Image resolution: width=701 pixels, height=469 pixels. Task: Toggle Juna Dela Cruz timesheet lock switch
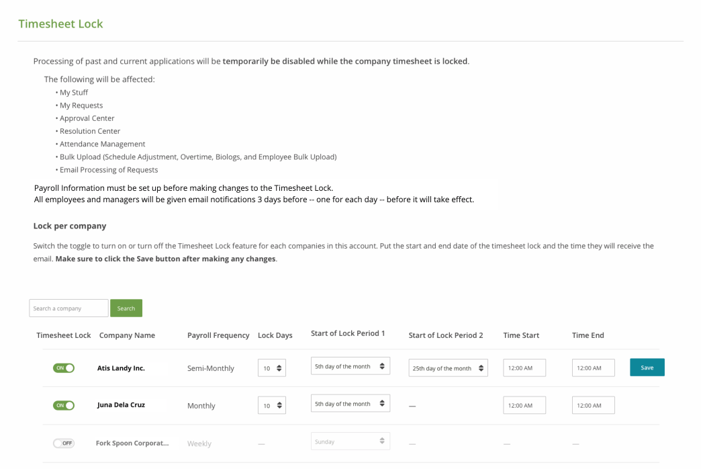point(64,406)
